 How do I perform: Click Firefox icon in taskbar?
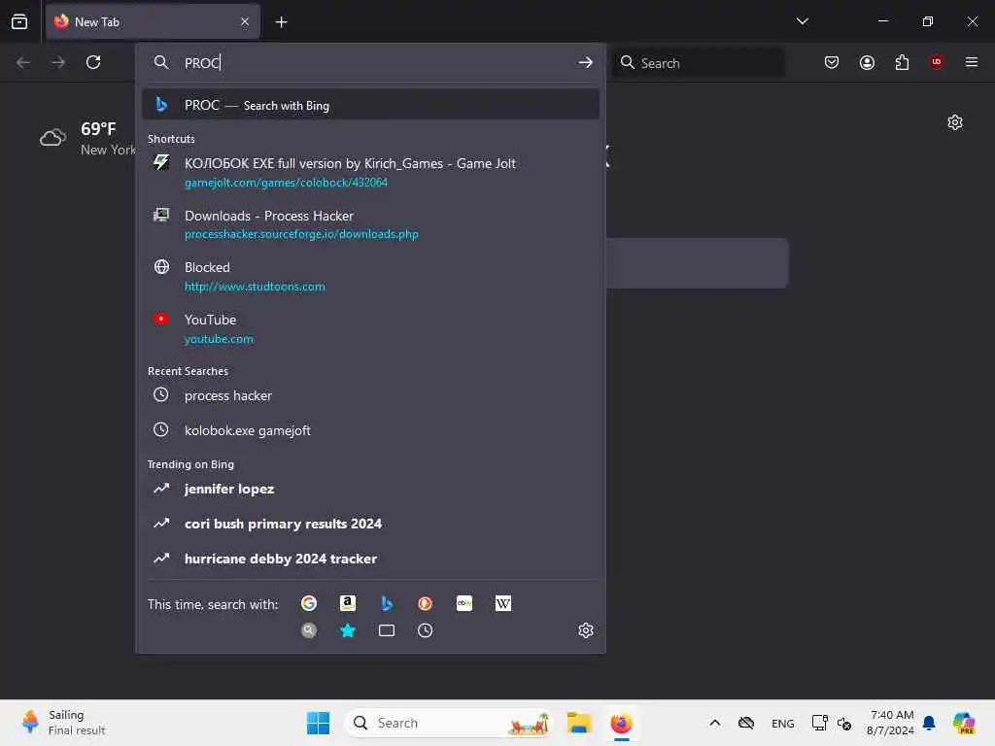tap(621, 723)
